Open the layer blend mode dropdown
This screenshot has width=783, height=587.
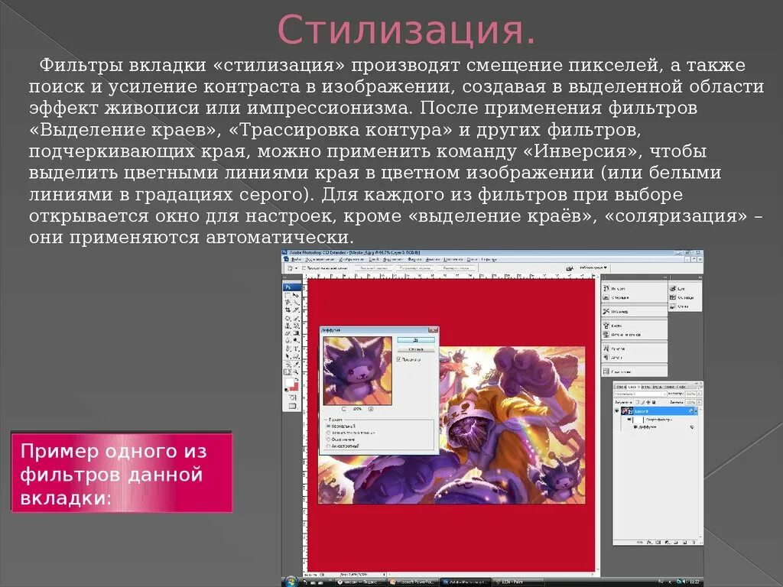[639, 394]
